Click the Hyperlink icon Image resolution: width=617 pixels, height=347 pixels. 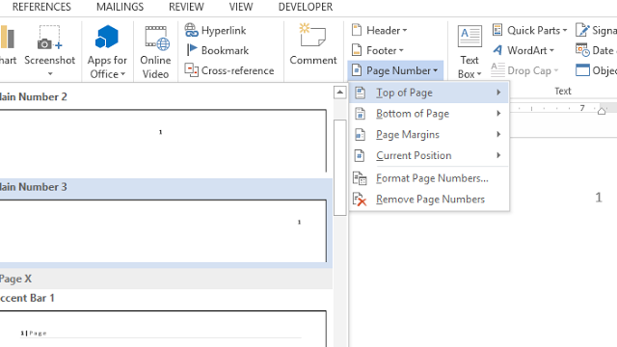pyautogui.click(x=191, y=30)
